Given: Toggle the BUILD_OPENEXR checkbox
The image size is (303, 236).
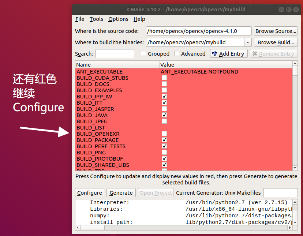Looking at the screenshot, I should (x=164, y=134).
